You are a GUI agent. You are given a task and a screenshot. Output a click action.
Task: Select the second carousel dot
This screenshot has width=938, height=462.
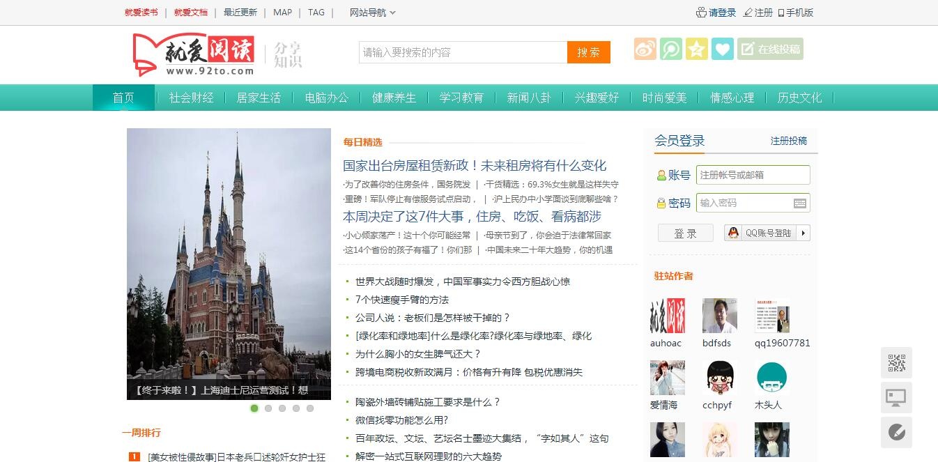(268, 408)
